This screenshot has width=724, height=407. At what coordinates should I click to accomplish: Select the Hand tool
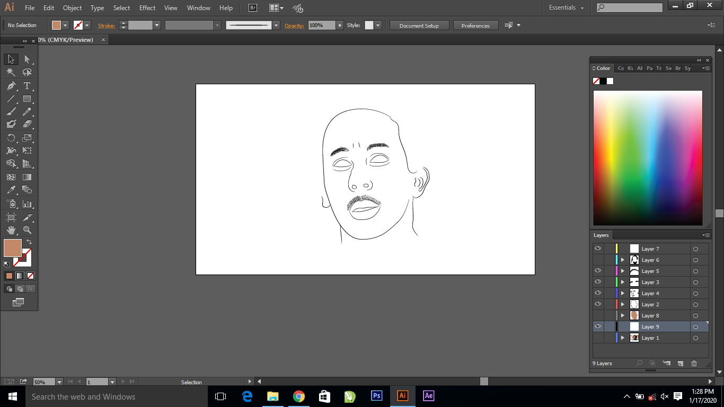tap(11, 230)
